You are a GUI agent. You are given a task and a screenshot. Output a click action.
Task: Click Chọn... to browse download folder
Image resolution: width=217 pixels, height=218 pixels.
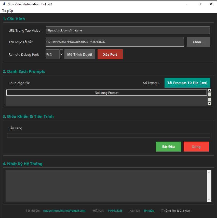coord(198,42)
